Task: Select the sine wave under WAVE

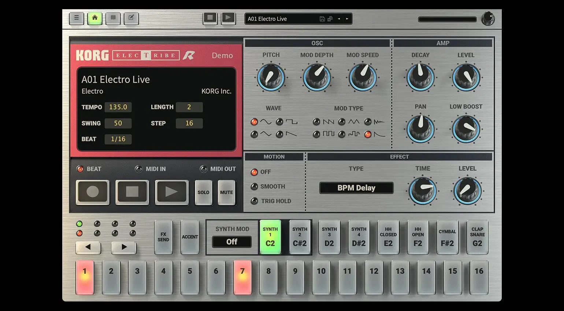Action: pos(255,121)
